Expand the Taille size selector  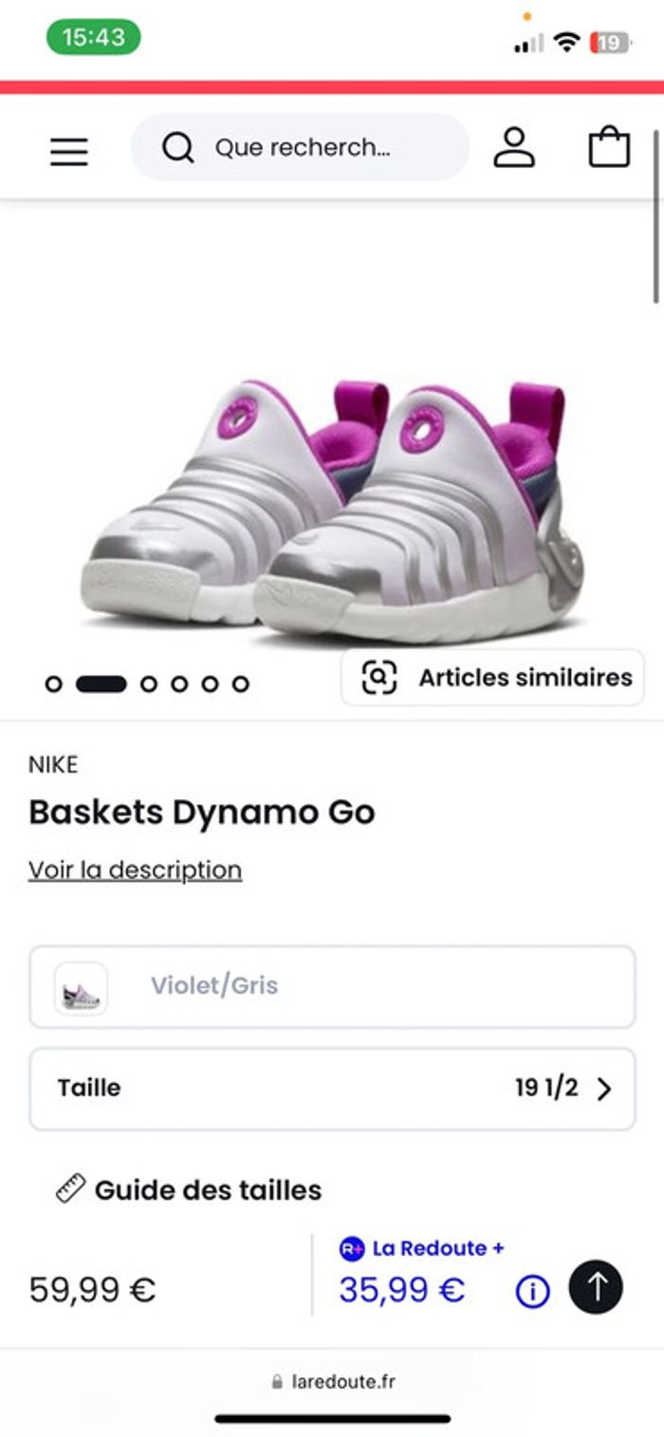332,1089
